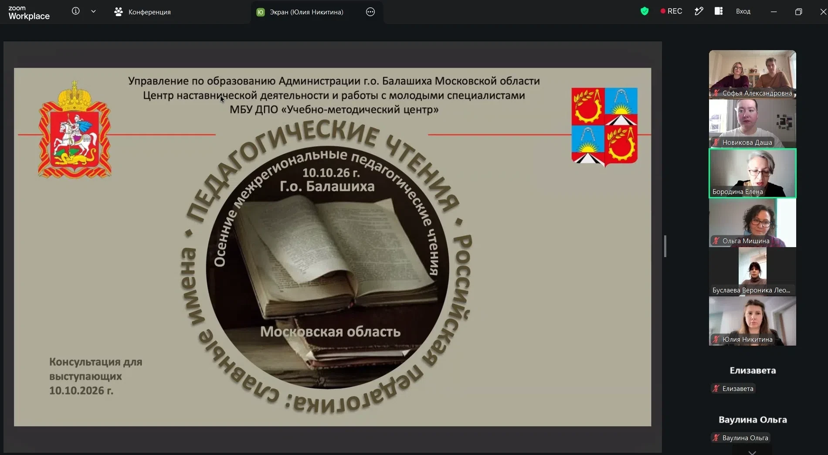Viewport: 828px width, 455px height.
Task: Click the gallery panel divider handle
Action: (x=665, y=246)
